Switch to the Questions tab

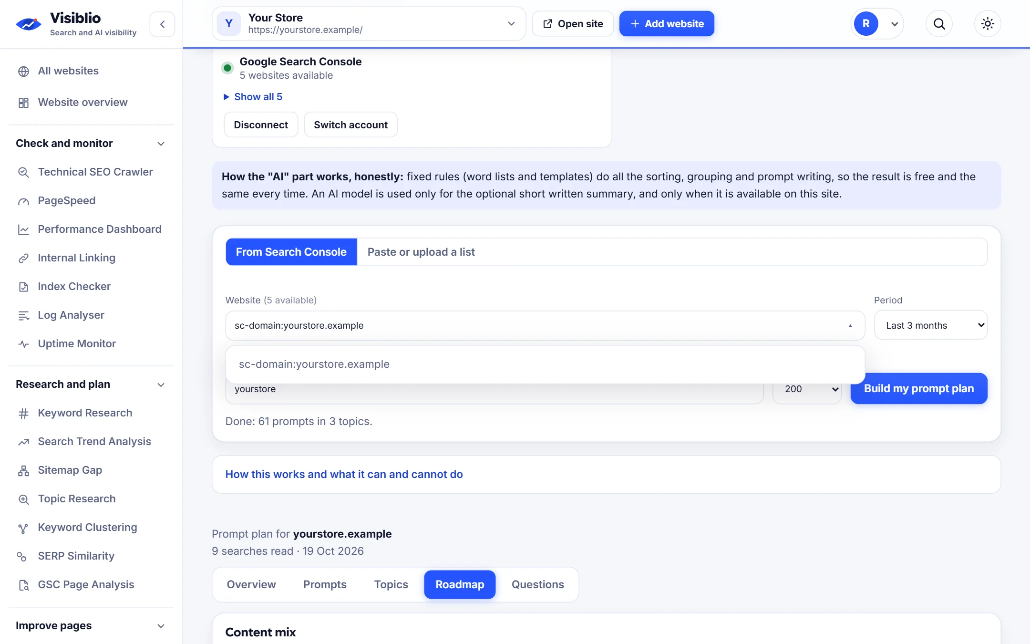(x=538, y=584)
